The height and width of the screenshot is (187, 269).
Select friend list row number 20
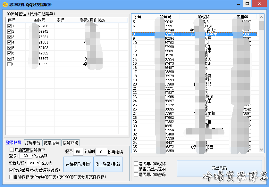pyautogui.click(x=194, y=84)
